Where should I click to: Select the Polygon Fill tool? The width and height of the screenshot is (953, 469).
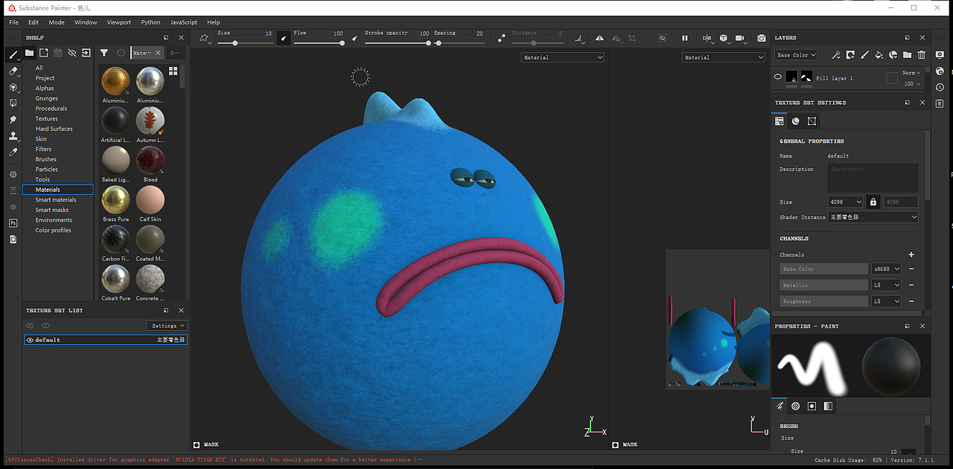coord(13,103)
